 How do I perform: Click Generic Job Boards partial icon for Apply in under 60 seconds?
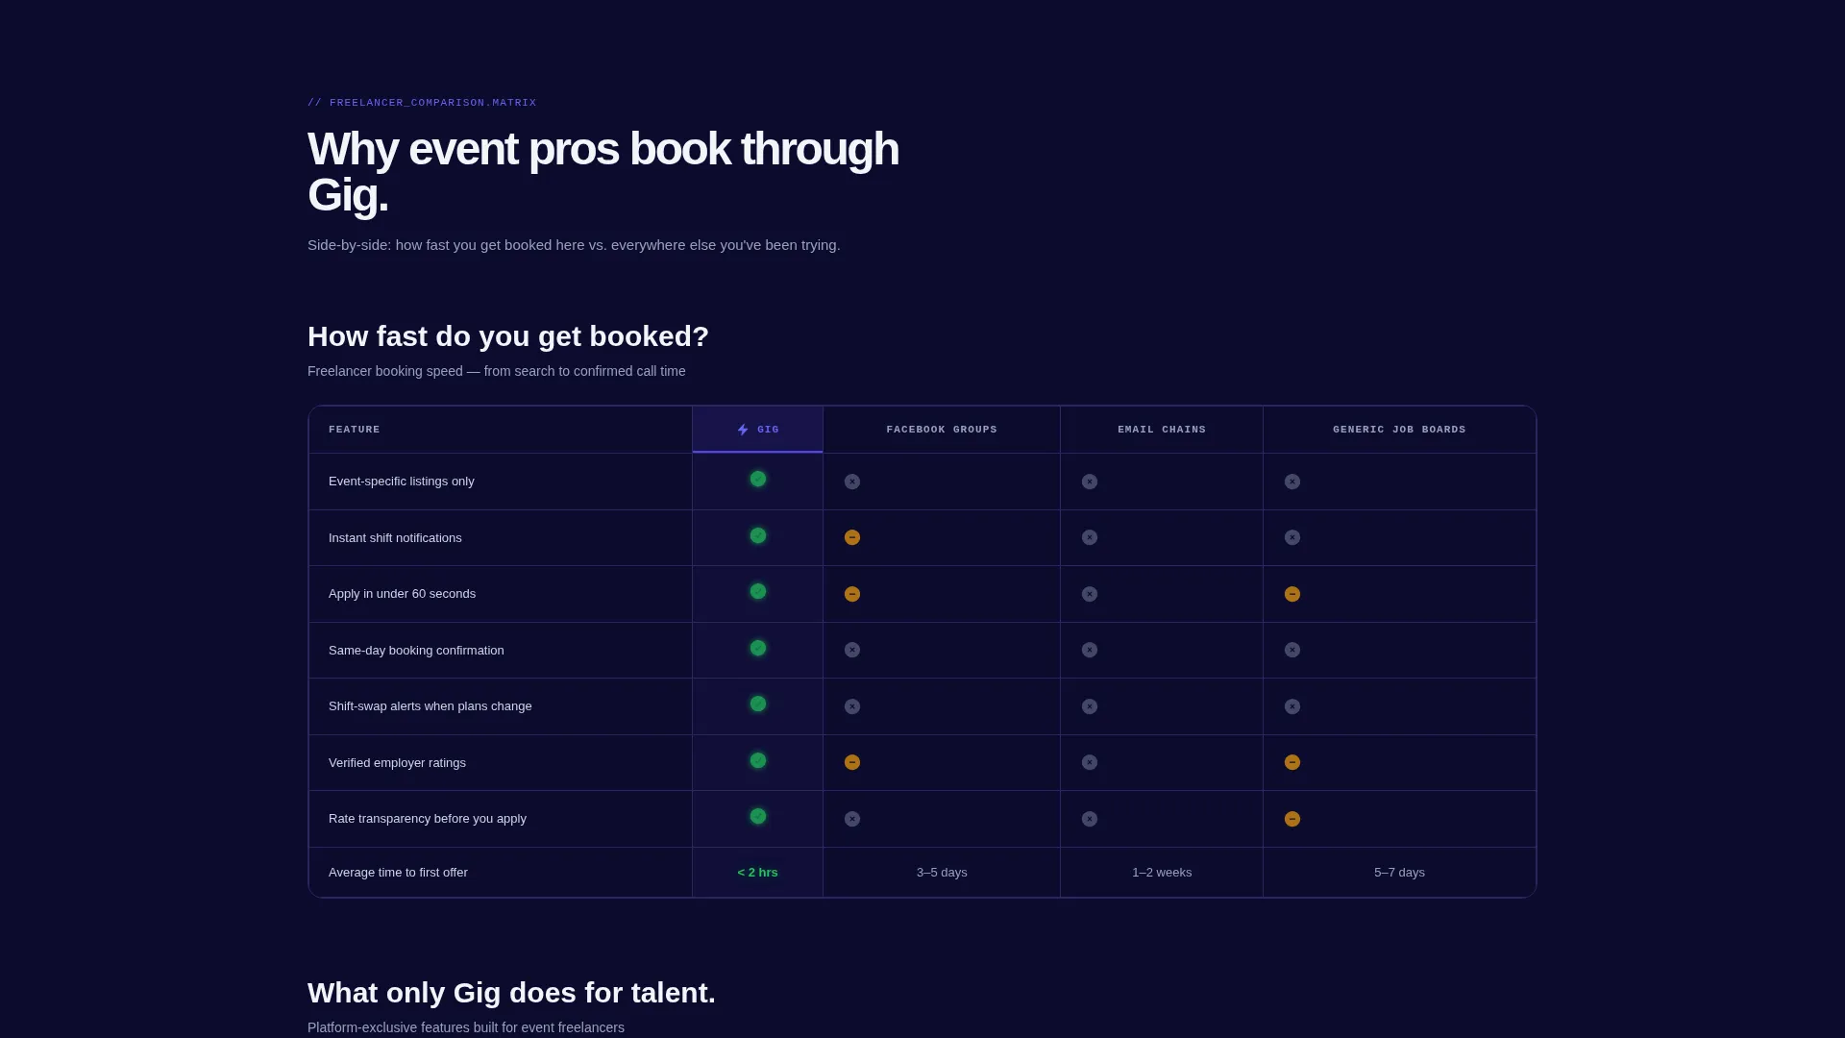[x=1292, y=594]
